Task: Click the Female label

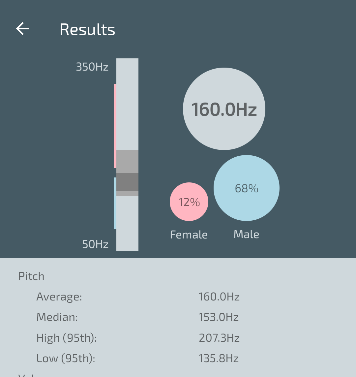Action: 189,235
